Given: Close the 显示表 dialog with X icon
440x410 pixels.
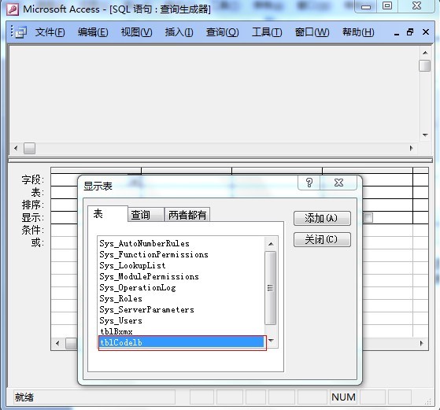Looking at the screenshot, I should click(x=338, y=183).
